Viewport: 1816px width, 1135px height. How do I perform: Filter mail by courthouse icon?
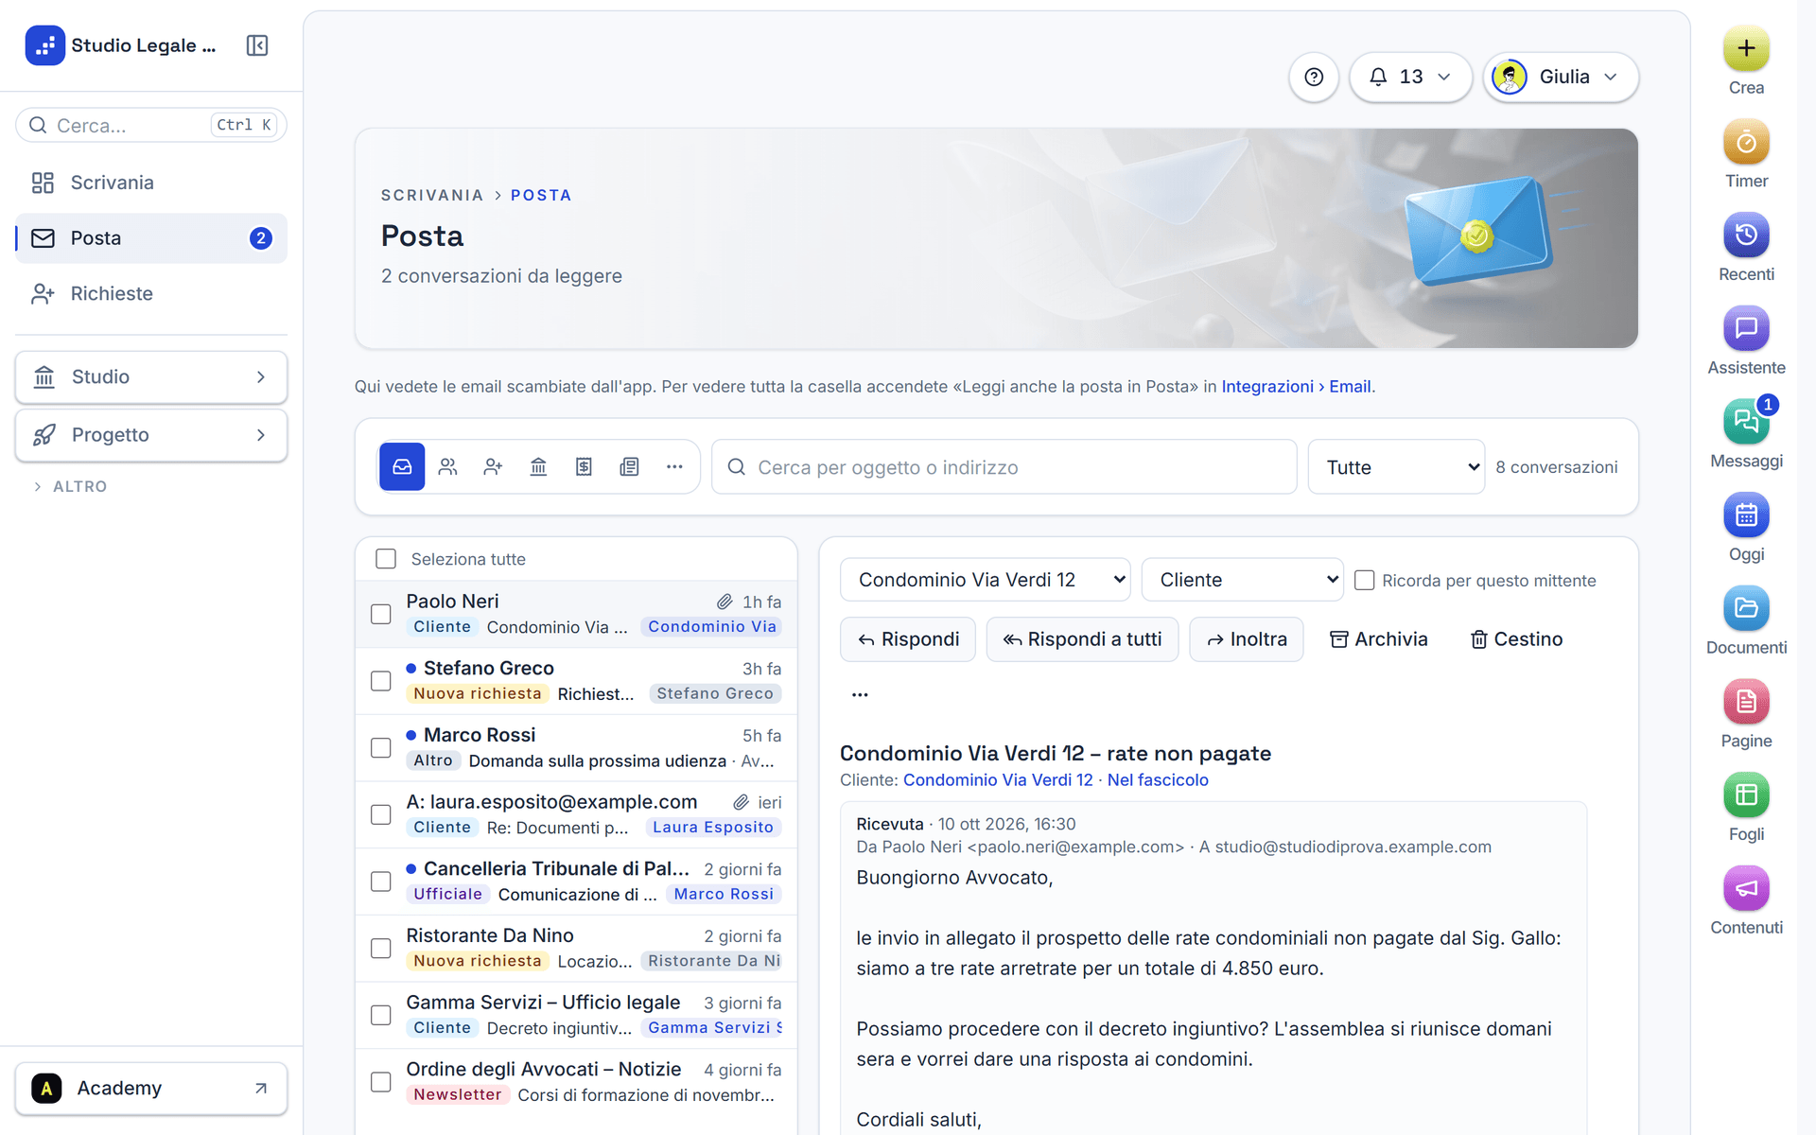tap(538, 466)
